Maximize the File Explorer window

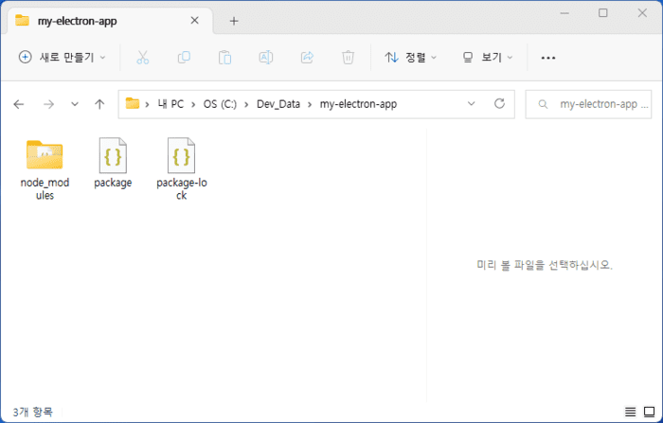coord(603,13)
